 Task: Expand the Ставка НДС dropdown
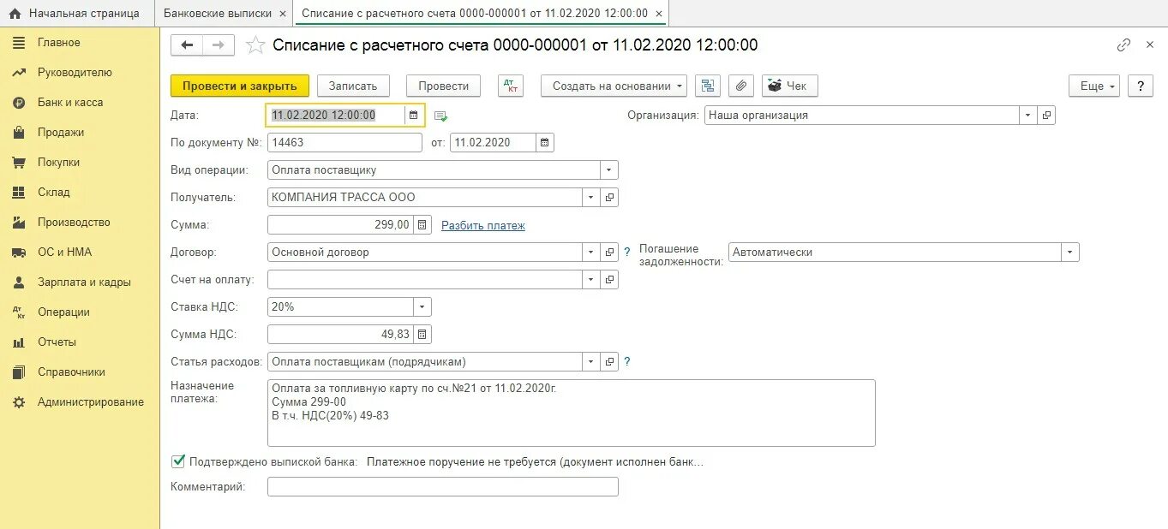(x=422, y=306)
